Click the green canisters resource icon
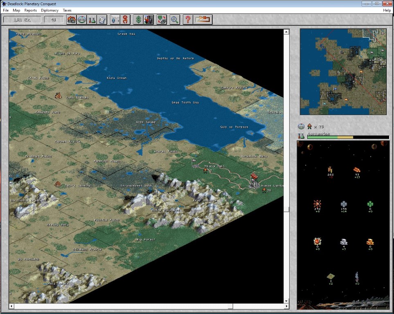 pyautogui.click(x=370, y=204)
